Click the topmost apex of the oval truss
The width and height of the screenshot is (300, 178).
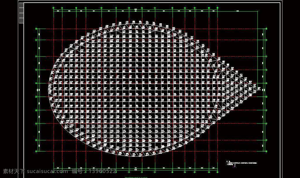tap(137, 24)
